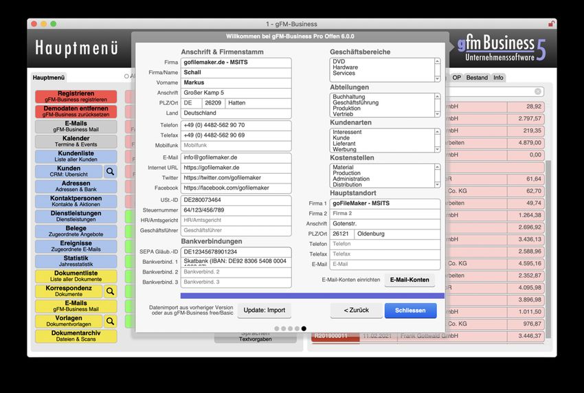This screenshot has width=584, height=393.
Task: Open Kalender Termine & Events
Action: pos(76,141)
